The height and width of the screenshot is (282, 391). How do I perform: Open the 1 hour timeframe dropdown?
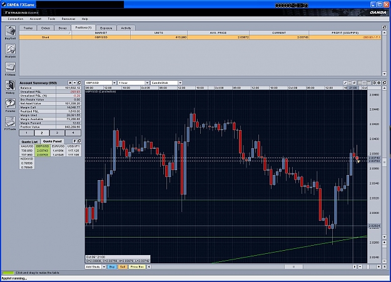click(x=147, y=83)
